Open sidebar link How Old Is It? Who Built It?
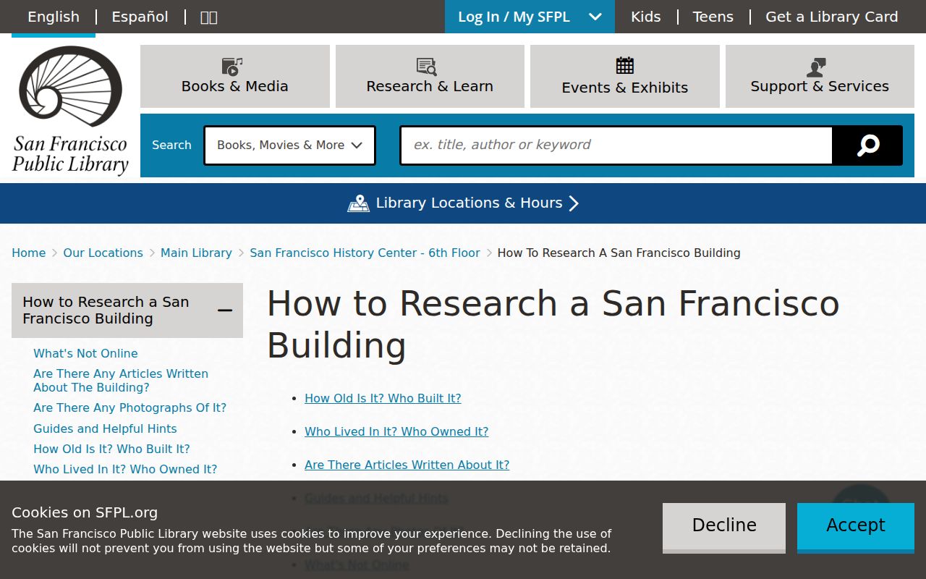This screenshot has height=579, width=926. coord(111,449)
